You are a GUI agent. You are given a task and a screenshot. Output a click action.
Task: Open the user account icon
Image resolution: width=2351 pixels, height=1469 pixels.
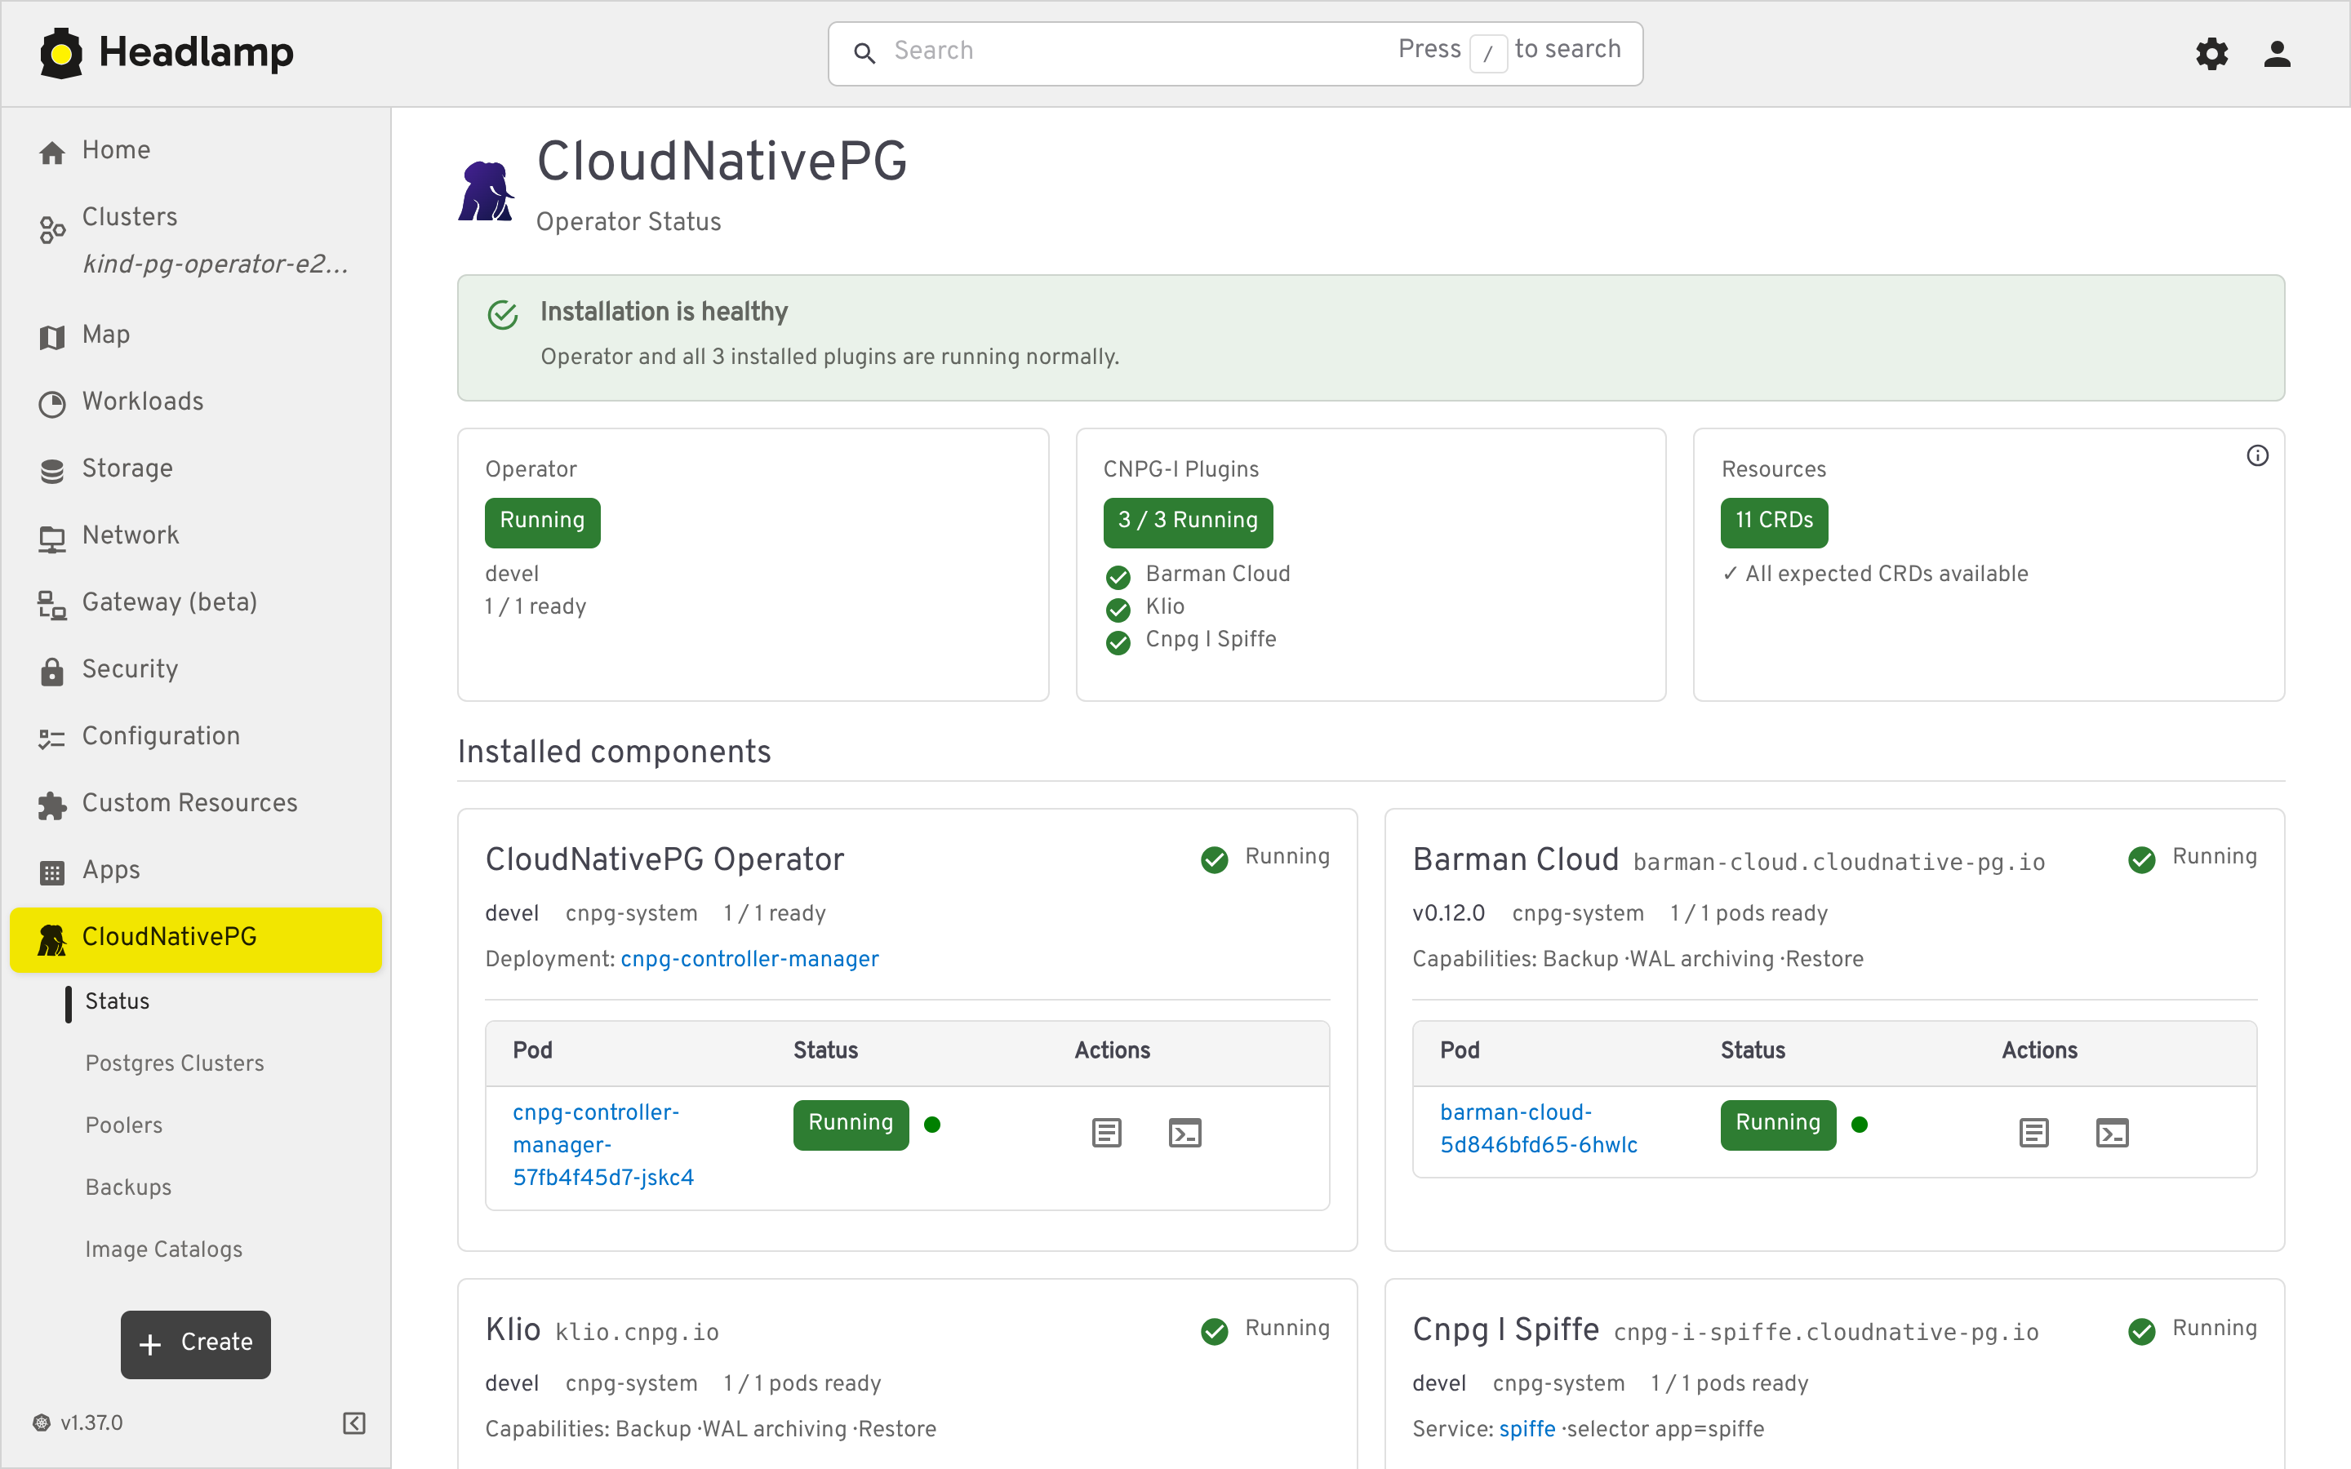[x=2278, y=53]
